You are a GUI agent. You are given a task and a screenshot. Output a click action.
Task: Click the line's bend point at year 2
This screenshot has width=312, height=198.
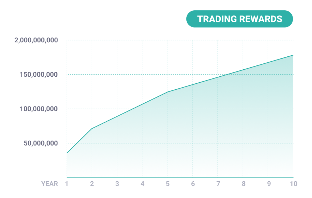pos(92,128)
